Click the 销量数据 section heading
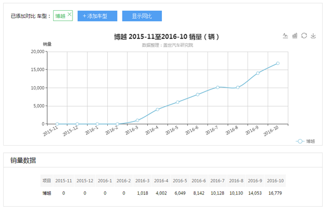 pyautogui.click(x=23, y=160)
